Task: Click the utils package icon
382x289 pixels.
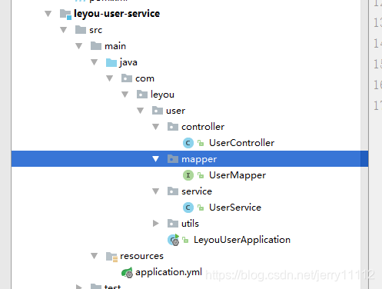Action: tap(173, 224)
